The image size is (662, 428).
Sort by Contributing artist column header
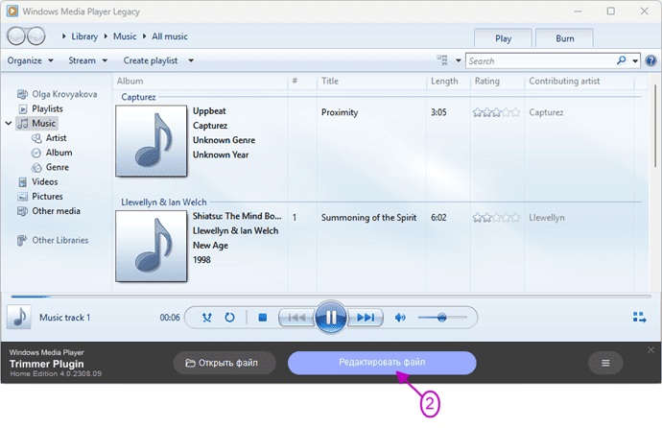[579, 81]
